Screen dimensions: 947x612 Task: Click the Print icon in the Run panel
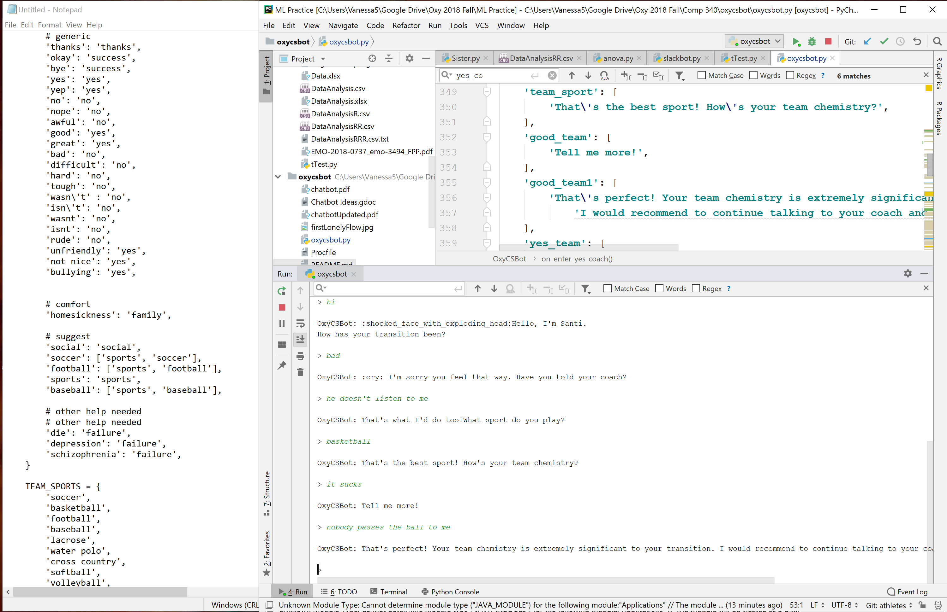300,356
